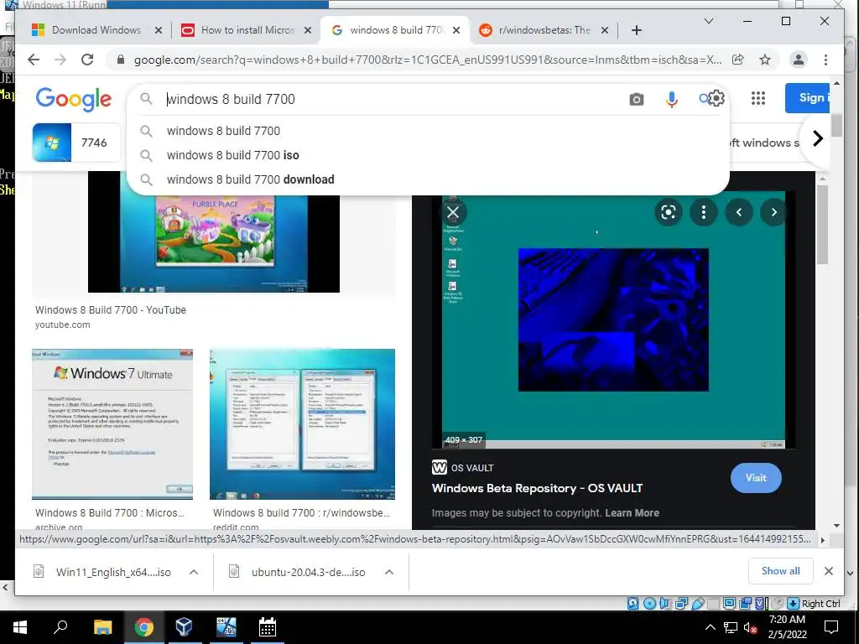Open VirtualBox from the taskbar
The width and height of the screenshot is (859, 644).
tap(184, 627)
